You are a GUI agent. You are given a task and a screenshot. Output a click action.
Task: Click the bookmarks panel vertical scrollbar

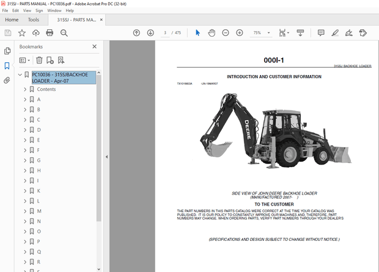click(98, 148)
